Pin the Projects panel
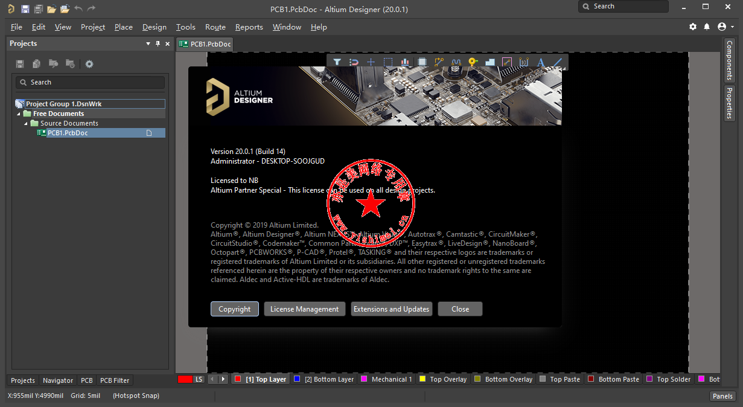The height and width of the screenshot is (407, 743). (158, 43)
